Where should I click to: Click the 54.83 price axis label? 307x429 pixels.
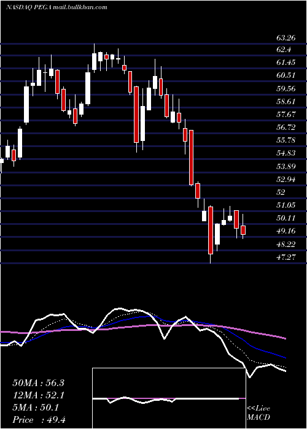pos(286,153)
